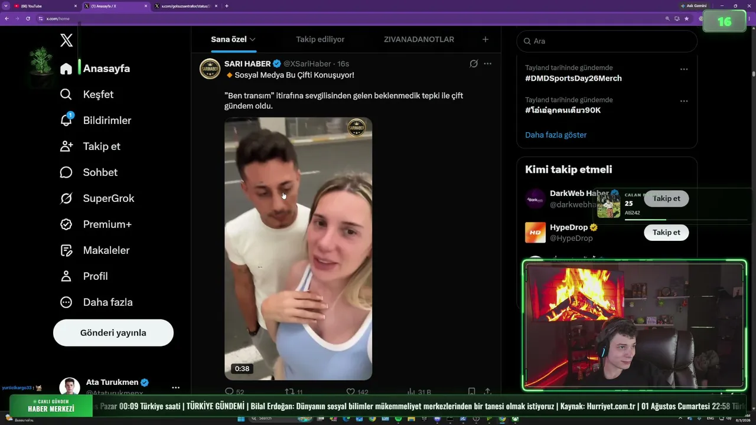Click the post text 'Sosyal Medya Bu Çifti Konuşuyor!'
756x425 pixels.
(294, 75)
